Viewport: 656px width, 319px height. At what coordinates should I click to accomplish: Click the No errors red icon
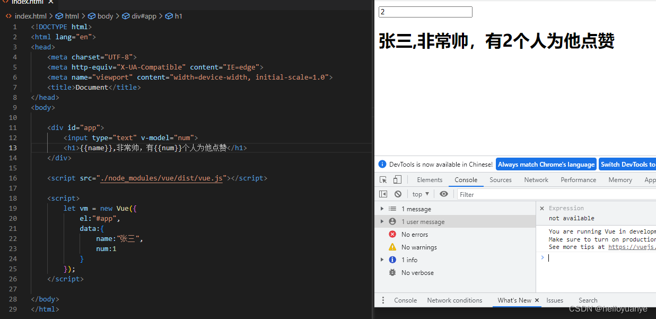click(x=392, y=234)
